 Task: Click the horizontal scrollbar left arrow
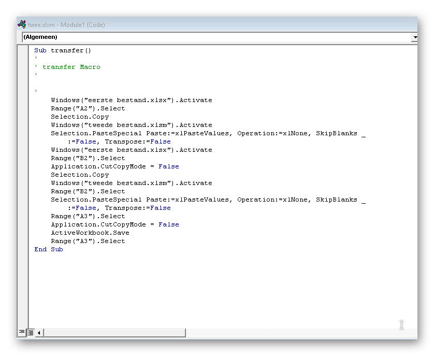(x=39, y=333)
